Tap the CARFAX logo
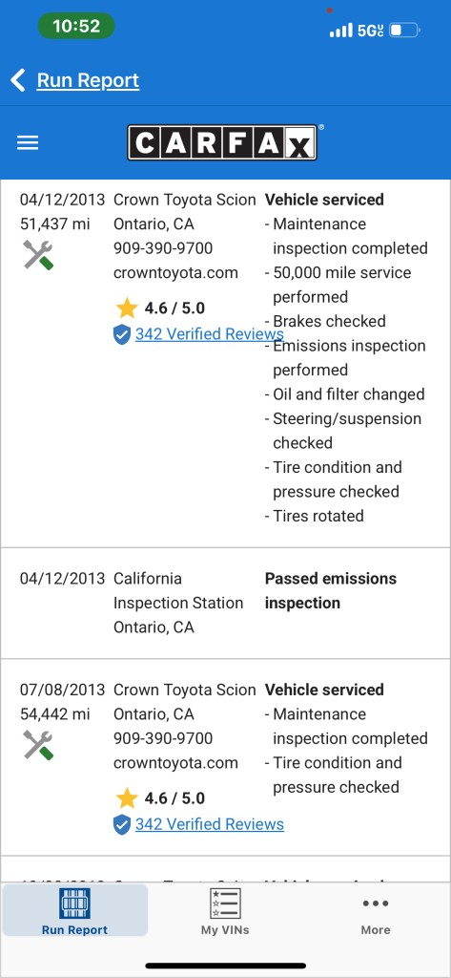 (x=223, y=143)
